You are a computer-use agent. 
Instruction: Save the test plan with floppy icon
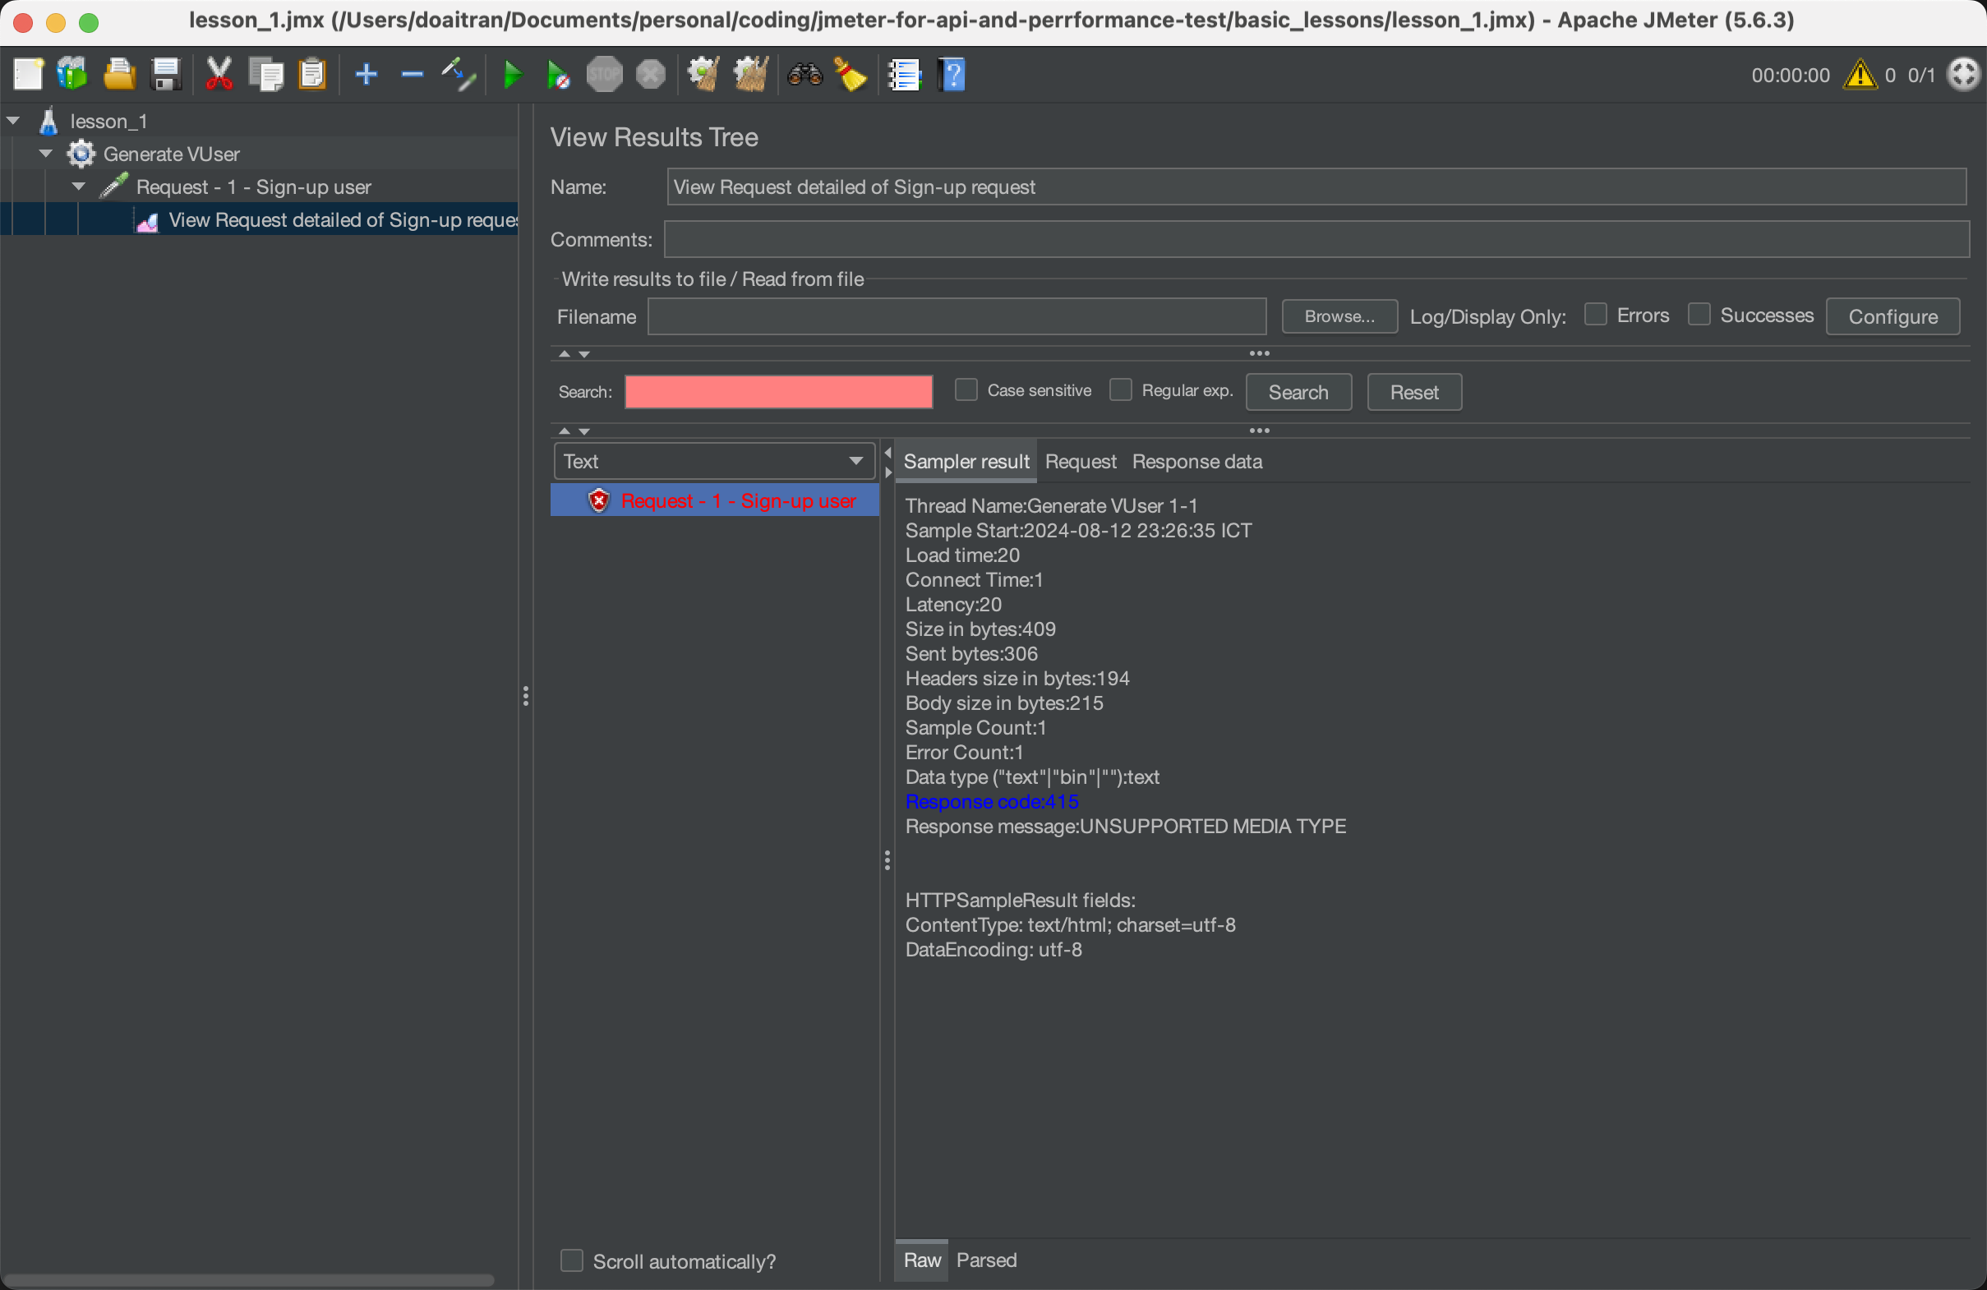pyautogui.click(x=166, y=74)
